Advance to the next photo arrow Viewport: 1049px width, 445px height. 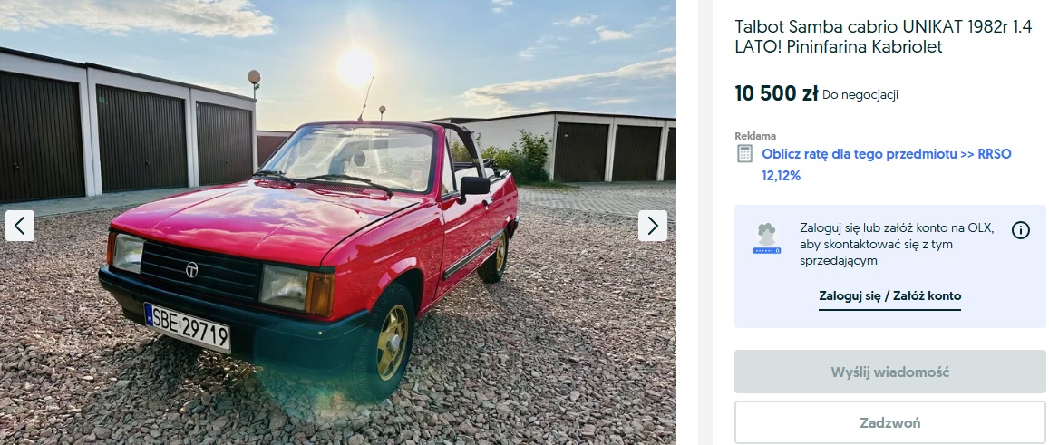coord(652,227)
